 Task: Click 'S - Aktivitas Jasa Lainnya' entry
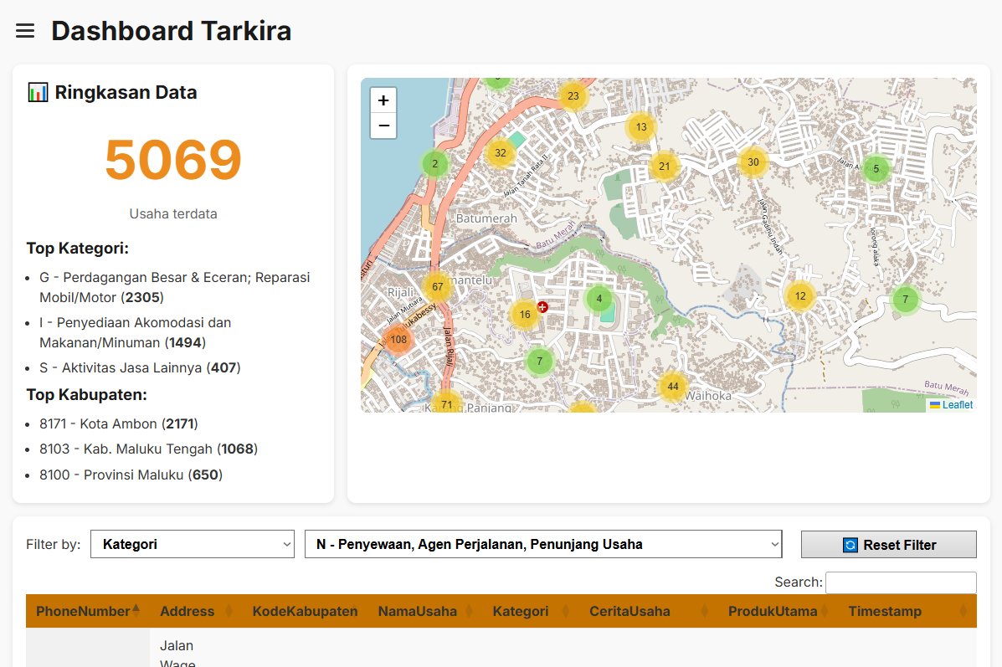tap(140, 368)
